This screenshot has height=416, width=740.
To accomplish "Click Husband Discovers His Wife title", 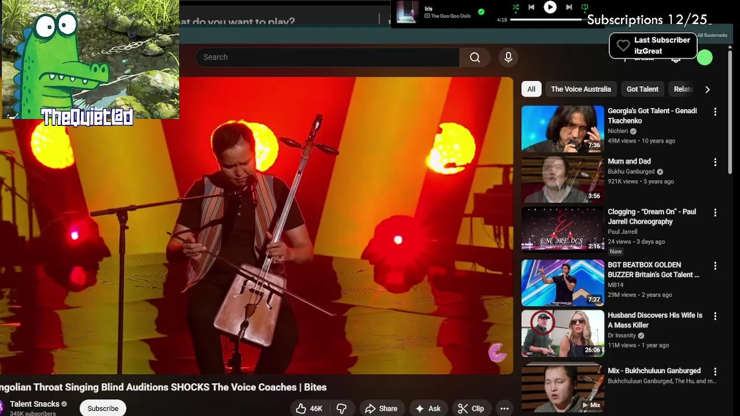I will point(655,320).
